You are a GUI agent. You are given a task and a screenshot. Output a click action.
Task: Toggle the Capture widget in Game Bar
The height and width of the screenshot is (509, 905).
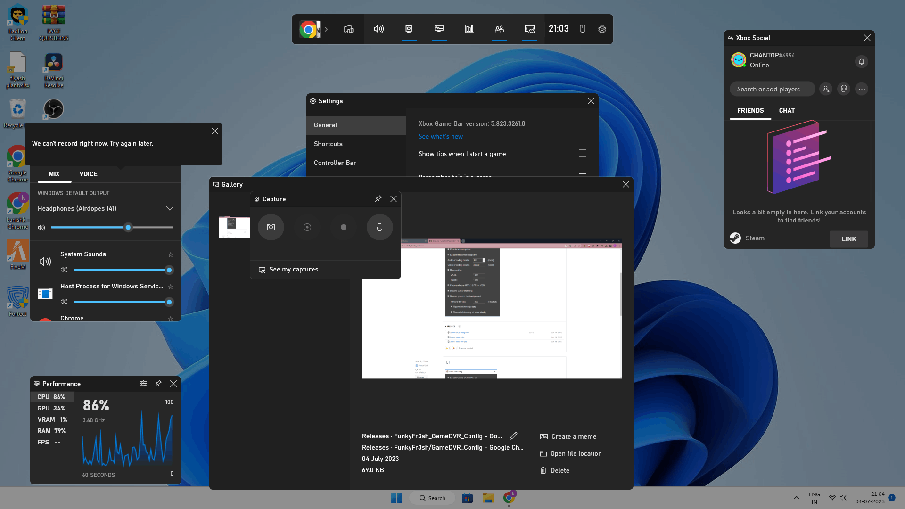409,29
